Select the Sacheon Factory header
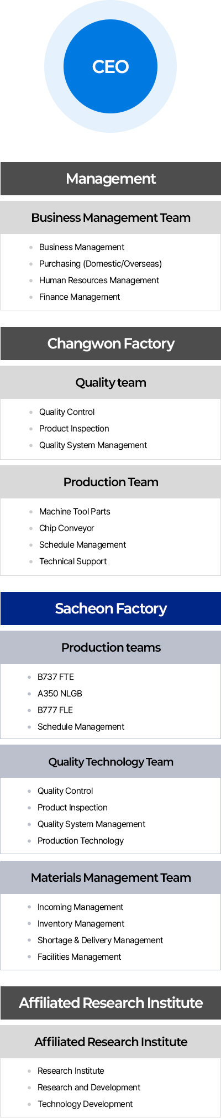 (x=110, y=609)
